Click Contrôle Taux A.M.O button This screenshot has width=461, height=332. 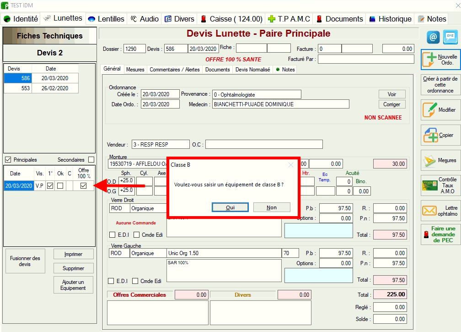(x=440, y=185)
